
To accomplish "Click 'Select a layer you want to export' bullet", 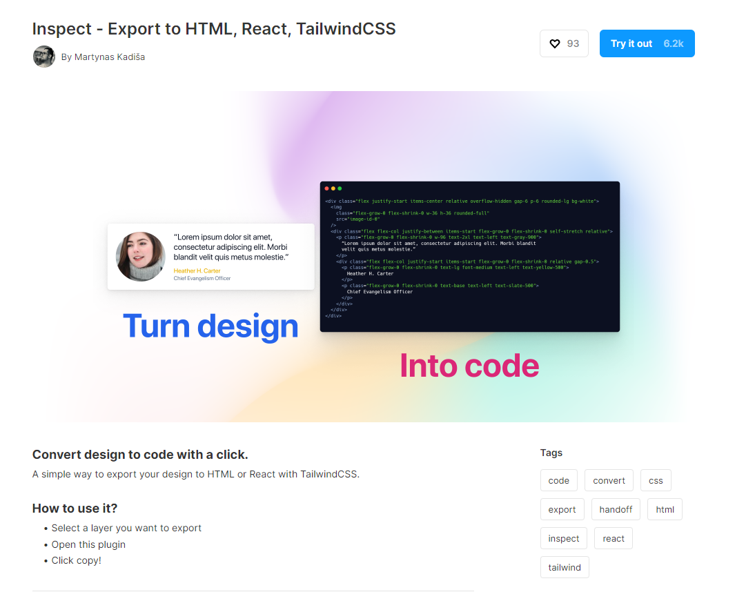I will click(126, 528).
